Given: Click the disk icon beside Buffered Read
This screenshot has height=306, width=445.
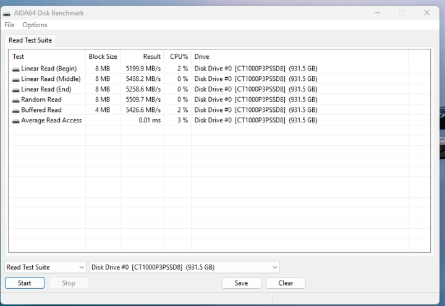Looking at the screenshot, I should coord(16,111).
